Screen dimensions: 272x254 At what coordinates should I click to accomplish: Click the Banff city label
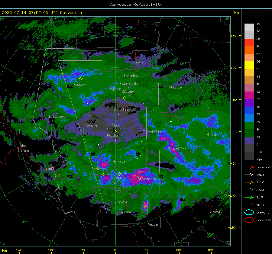[50, 168]
